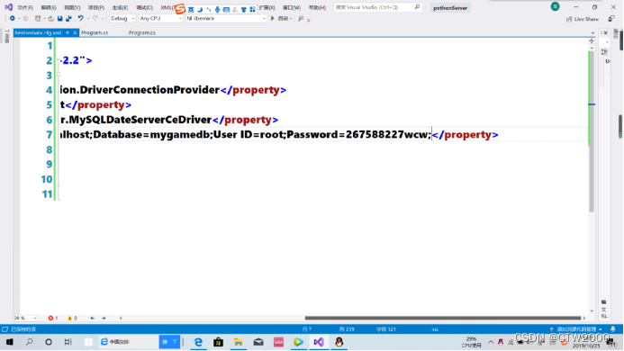Screen dimensions: 624x351
Task: Open the 视图(V) menu
Action: pyautogui.click(x=72, y=7)
